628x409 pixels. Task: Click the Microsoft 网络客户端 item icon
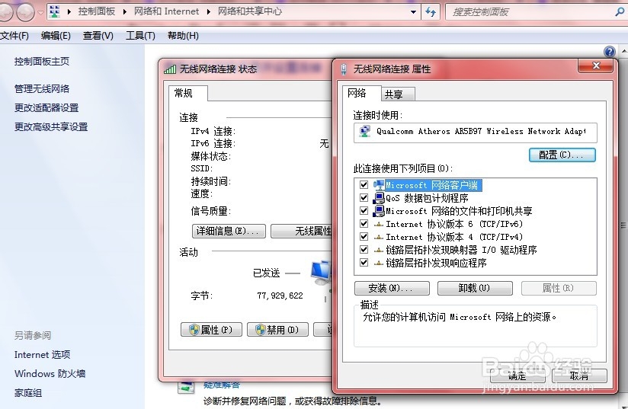point(379,185)
